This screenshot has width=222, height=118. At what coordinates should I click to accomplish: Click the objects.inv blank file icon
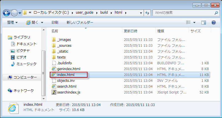point(54,80)
